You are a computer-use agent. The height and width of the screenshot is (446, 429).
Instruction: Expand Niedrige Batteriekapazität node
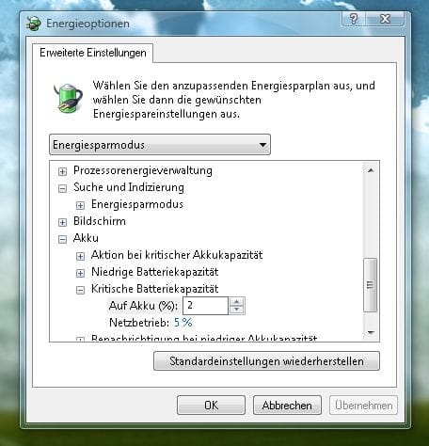[80, 273]
